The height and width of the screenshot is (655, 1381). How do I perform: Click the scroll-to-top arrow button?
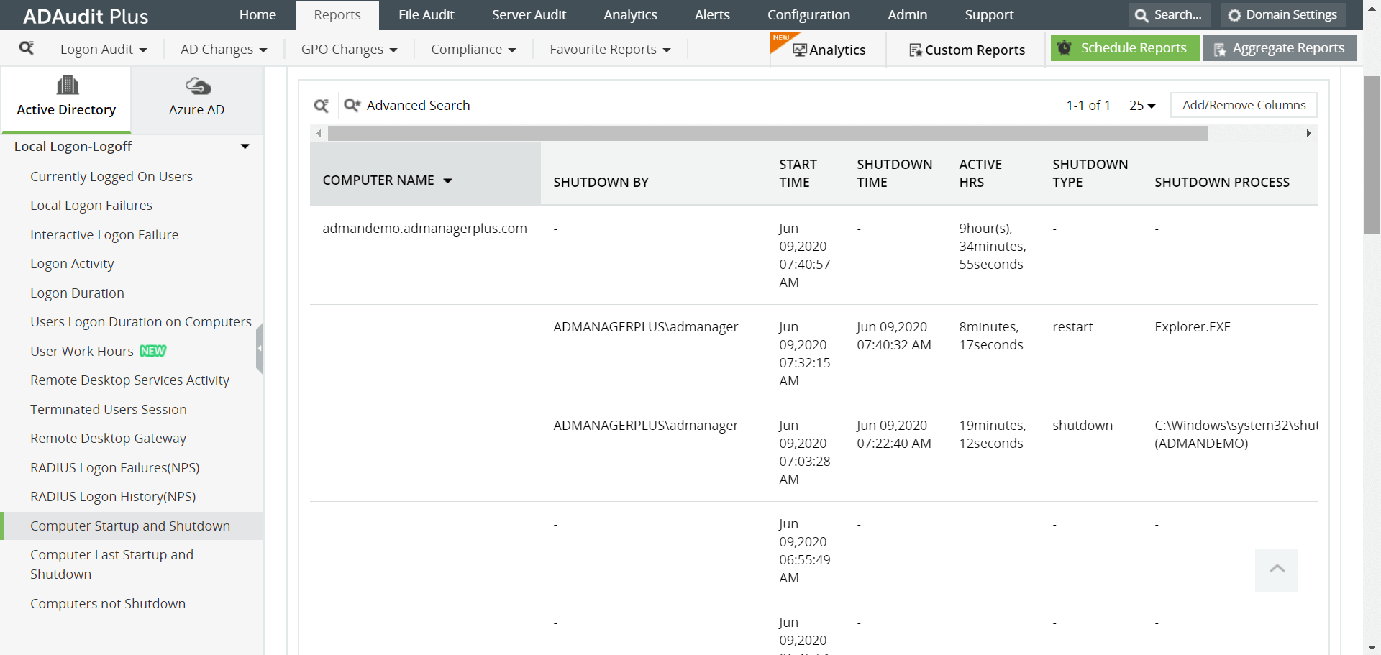(x=1277, y=570)
